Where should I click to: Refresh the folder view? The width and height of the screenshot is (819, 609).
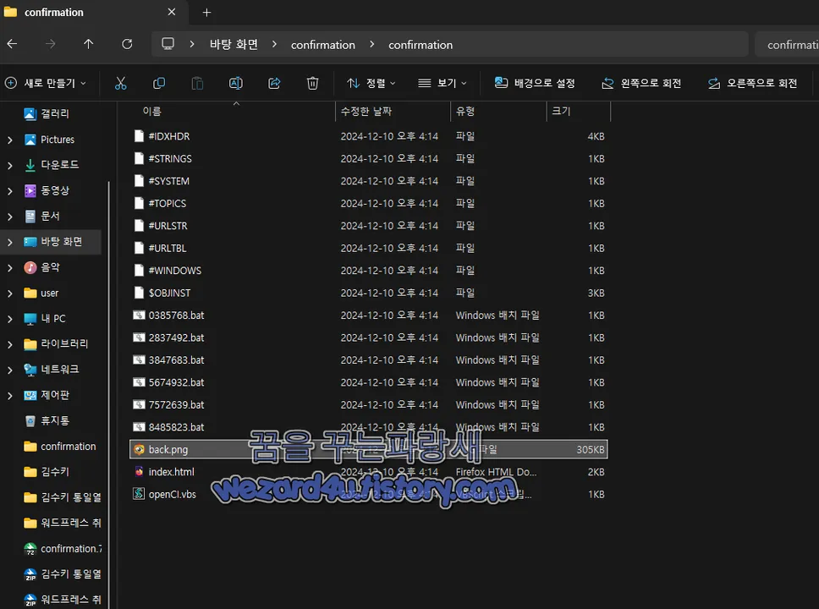click(126, 44)
